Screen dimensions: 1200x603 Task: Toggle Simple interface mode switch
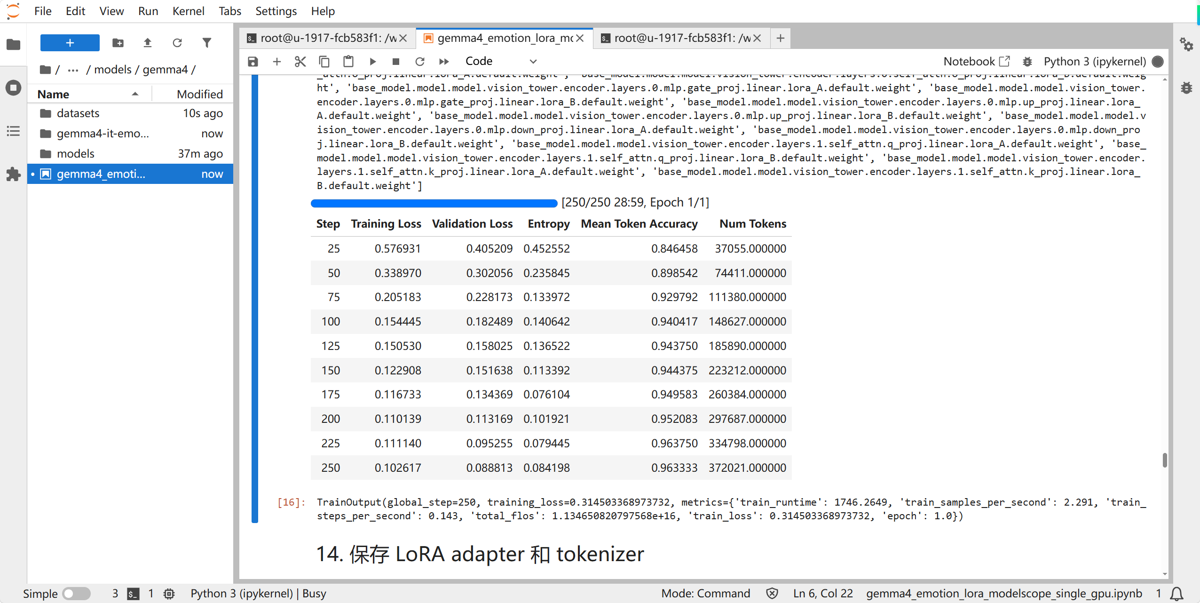(76, 594)
